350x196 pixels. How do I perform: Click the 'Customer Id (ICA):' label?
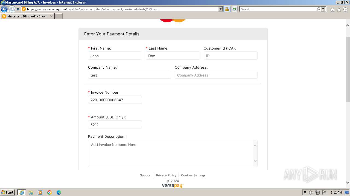click(220, 48)
